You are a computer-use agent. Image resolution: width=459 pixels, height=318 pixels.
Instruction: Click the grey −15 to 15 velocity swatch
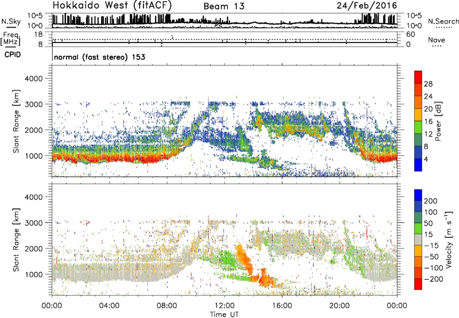point(418,239)
